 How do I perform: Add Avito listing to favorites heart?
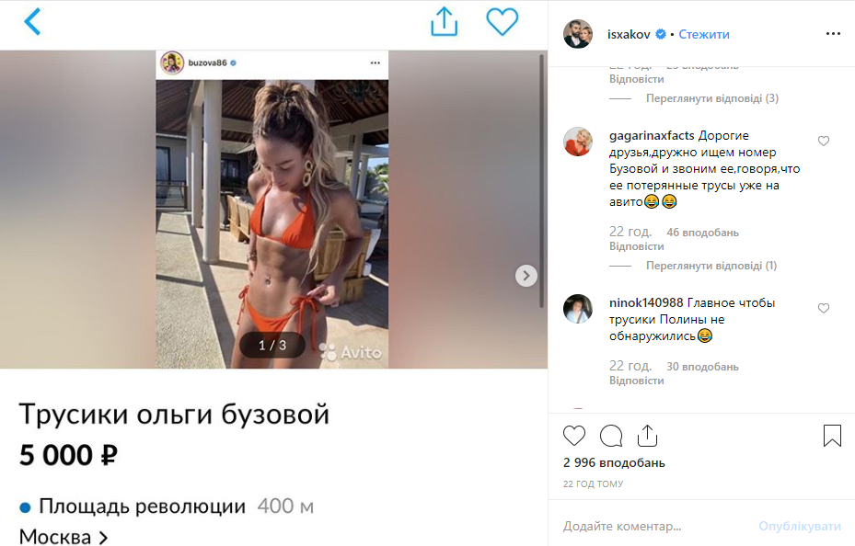[x=502, y=22]
